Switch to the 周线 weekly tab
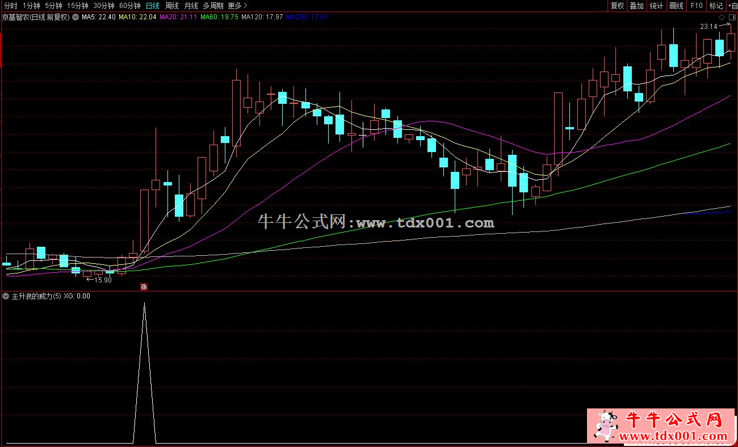The image size is (738, 447). click(x=172, y=6)
